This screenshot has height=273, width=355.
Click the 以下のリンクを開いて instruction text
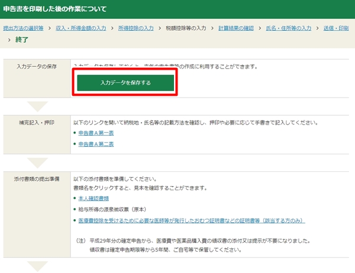(x=196, y=122)
